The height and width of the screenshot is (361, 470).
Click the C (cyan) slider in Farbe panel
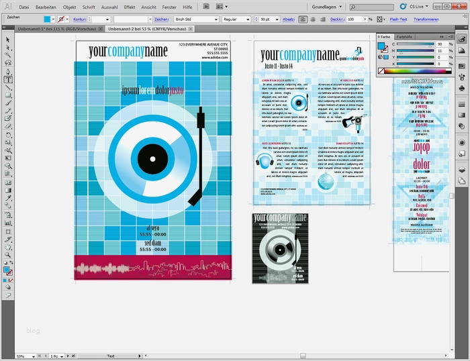click(x=415, y=44)
